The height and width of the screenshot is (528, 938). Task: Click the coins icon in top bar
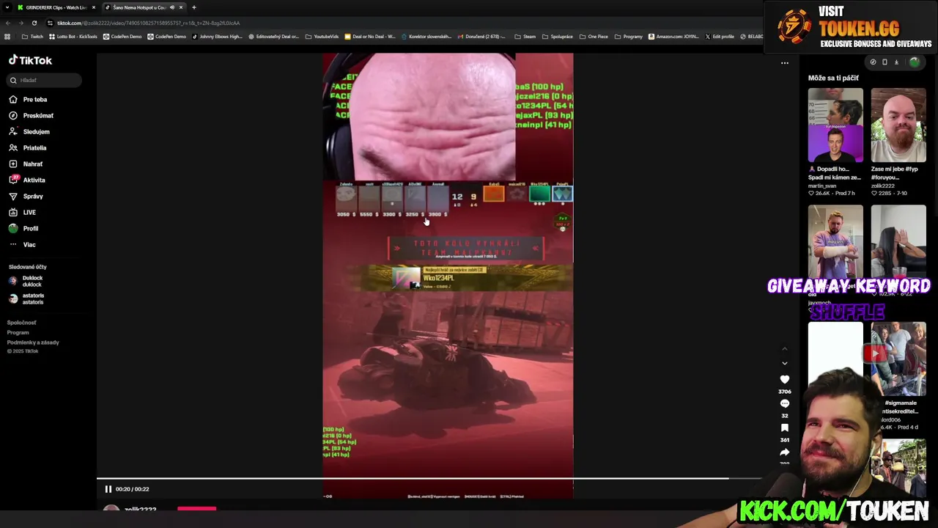click(x=872, y=62)
